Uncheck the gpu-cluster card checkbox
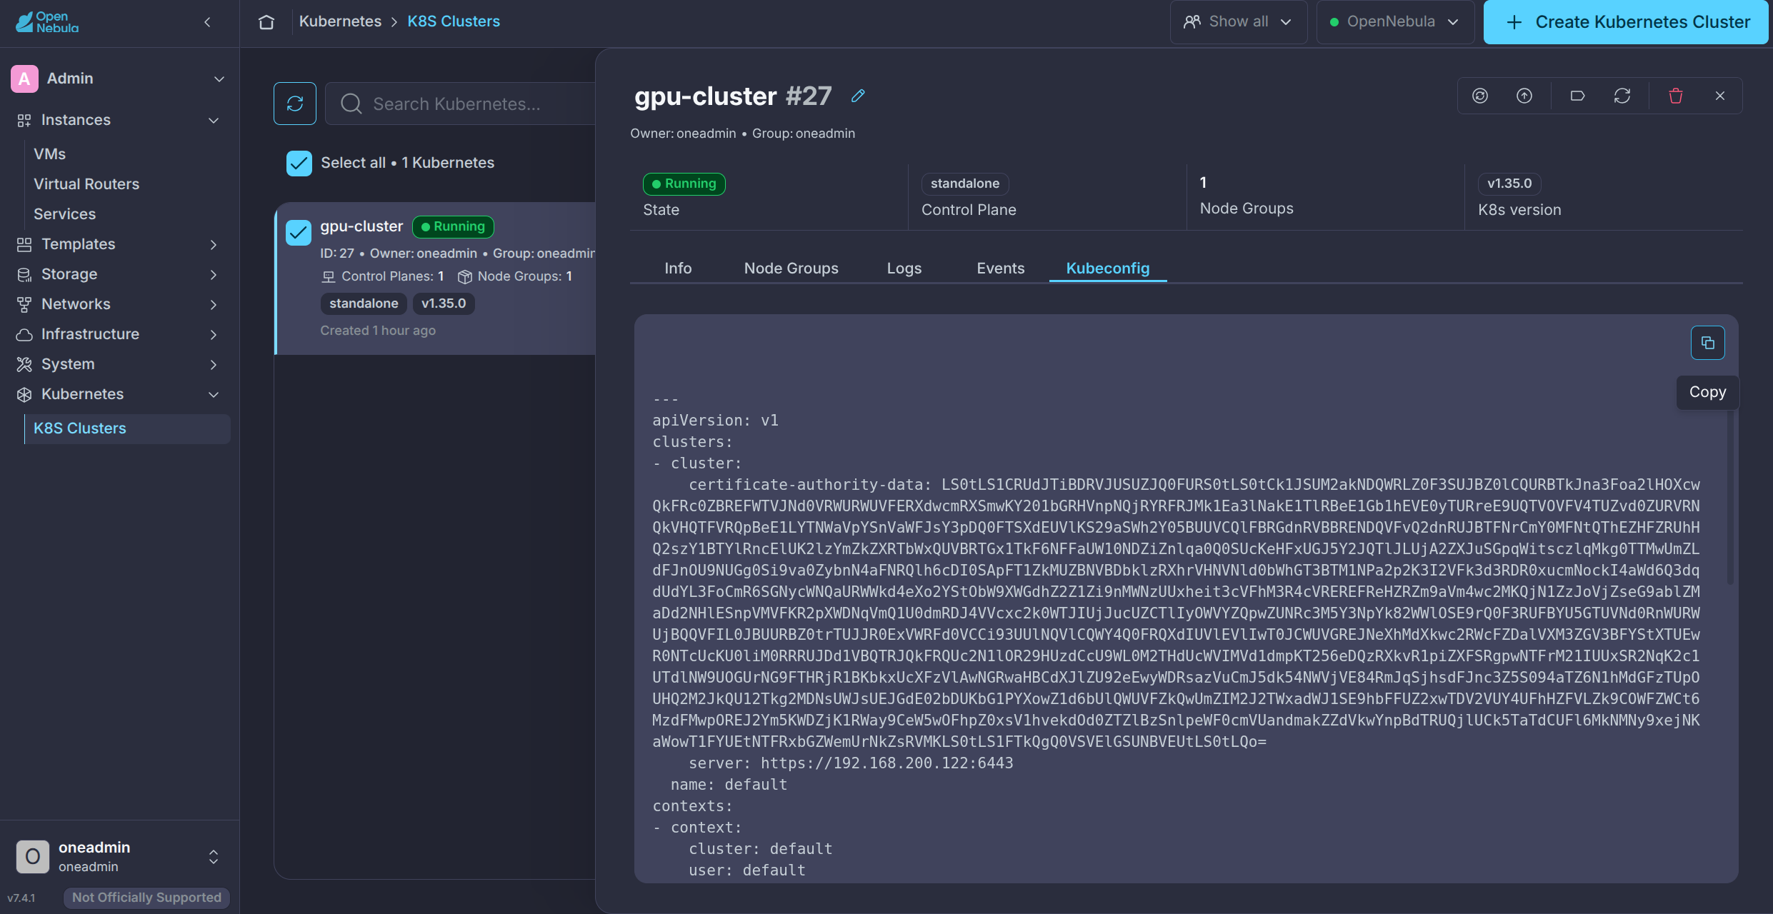 (x=299, y=232)
